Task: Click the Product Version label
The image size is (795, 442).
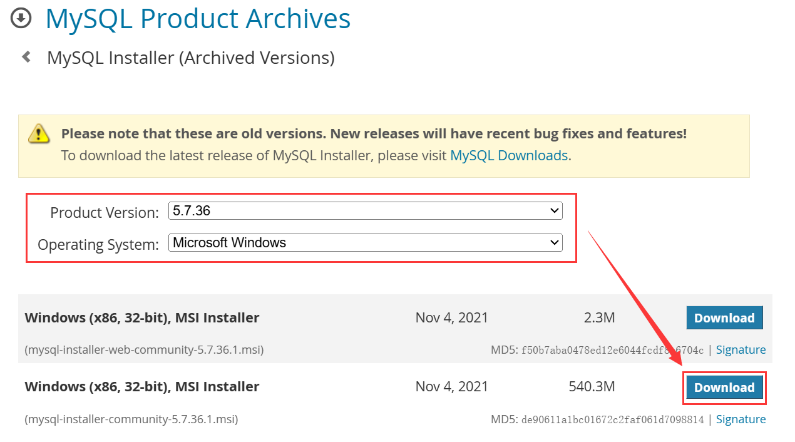Action: click(x=105, y=213)
